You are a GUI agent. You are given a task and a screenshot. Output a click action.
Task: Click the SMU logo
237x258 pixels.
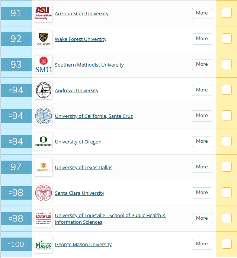tap(44, 65)
